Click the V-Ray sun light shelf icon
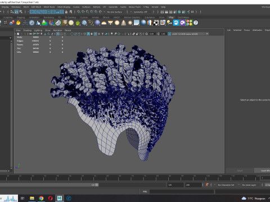The width and height of the screenshot is (270, 202). [x=130, y=23]
